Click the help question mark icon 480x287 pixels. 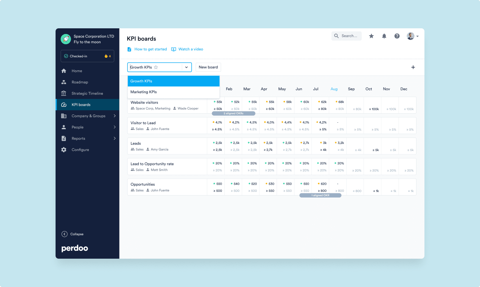coord(397,35)
